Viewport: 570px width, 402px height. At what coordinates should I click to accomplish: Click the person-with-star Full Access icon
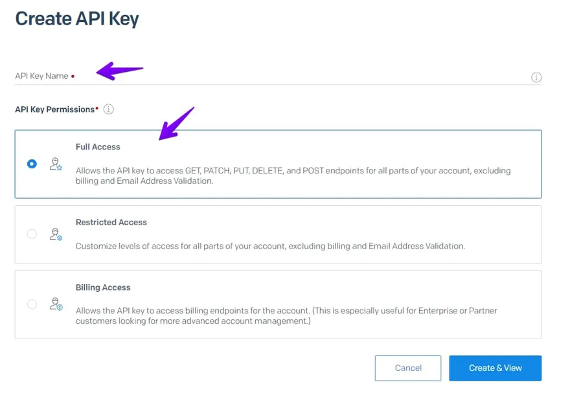(x=56, y=164)
